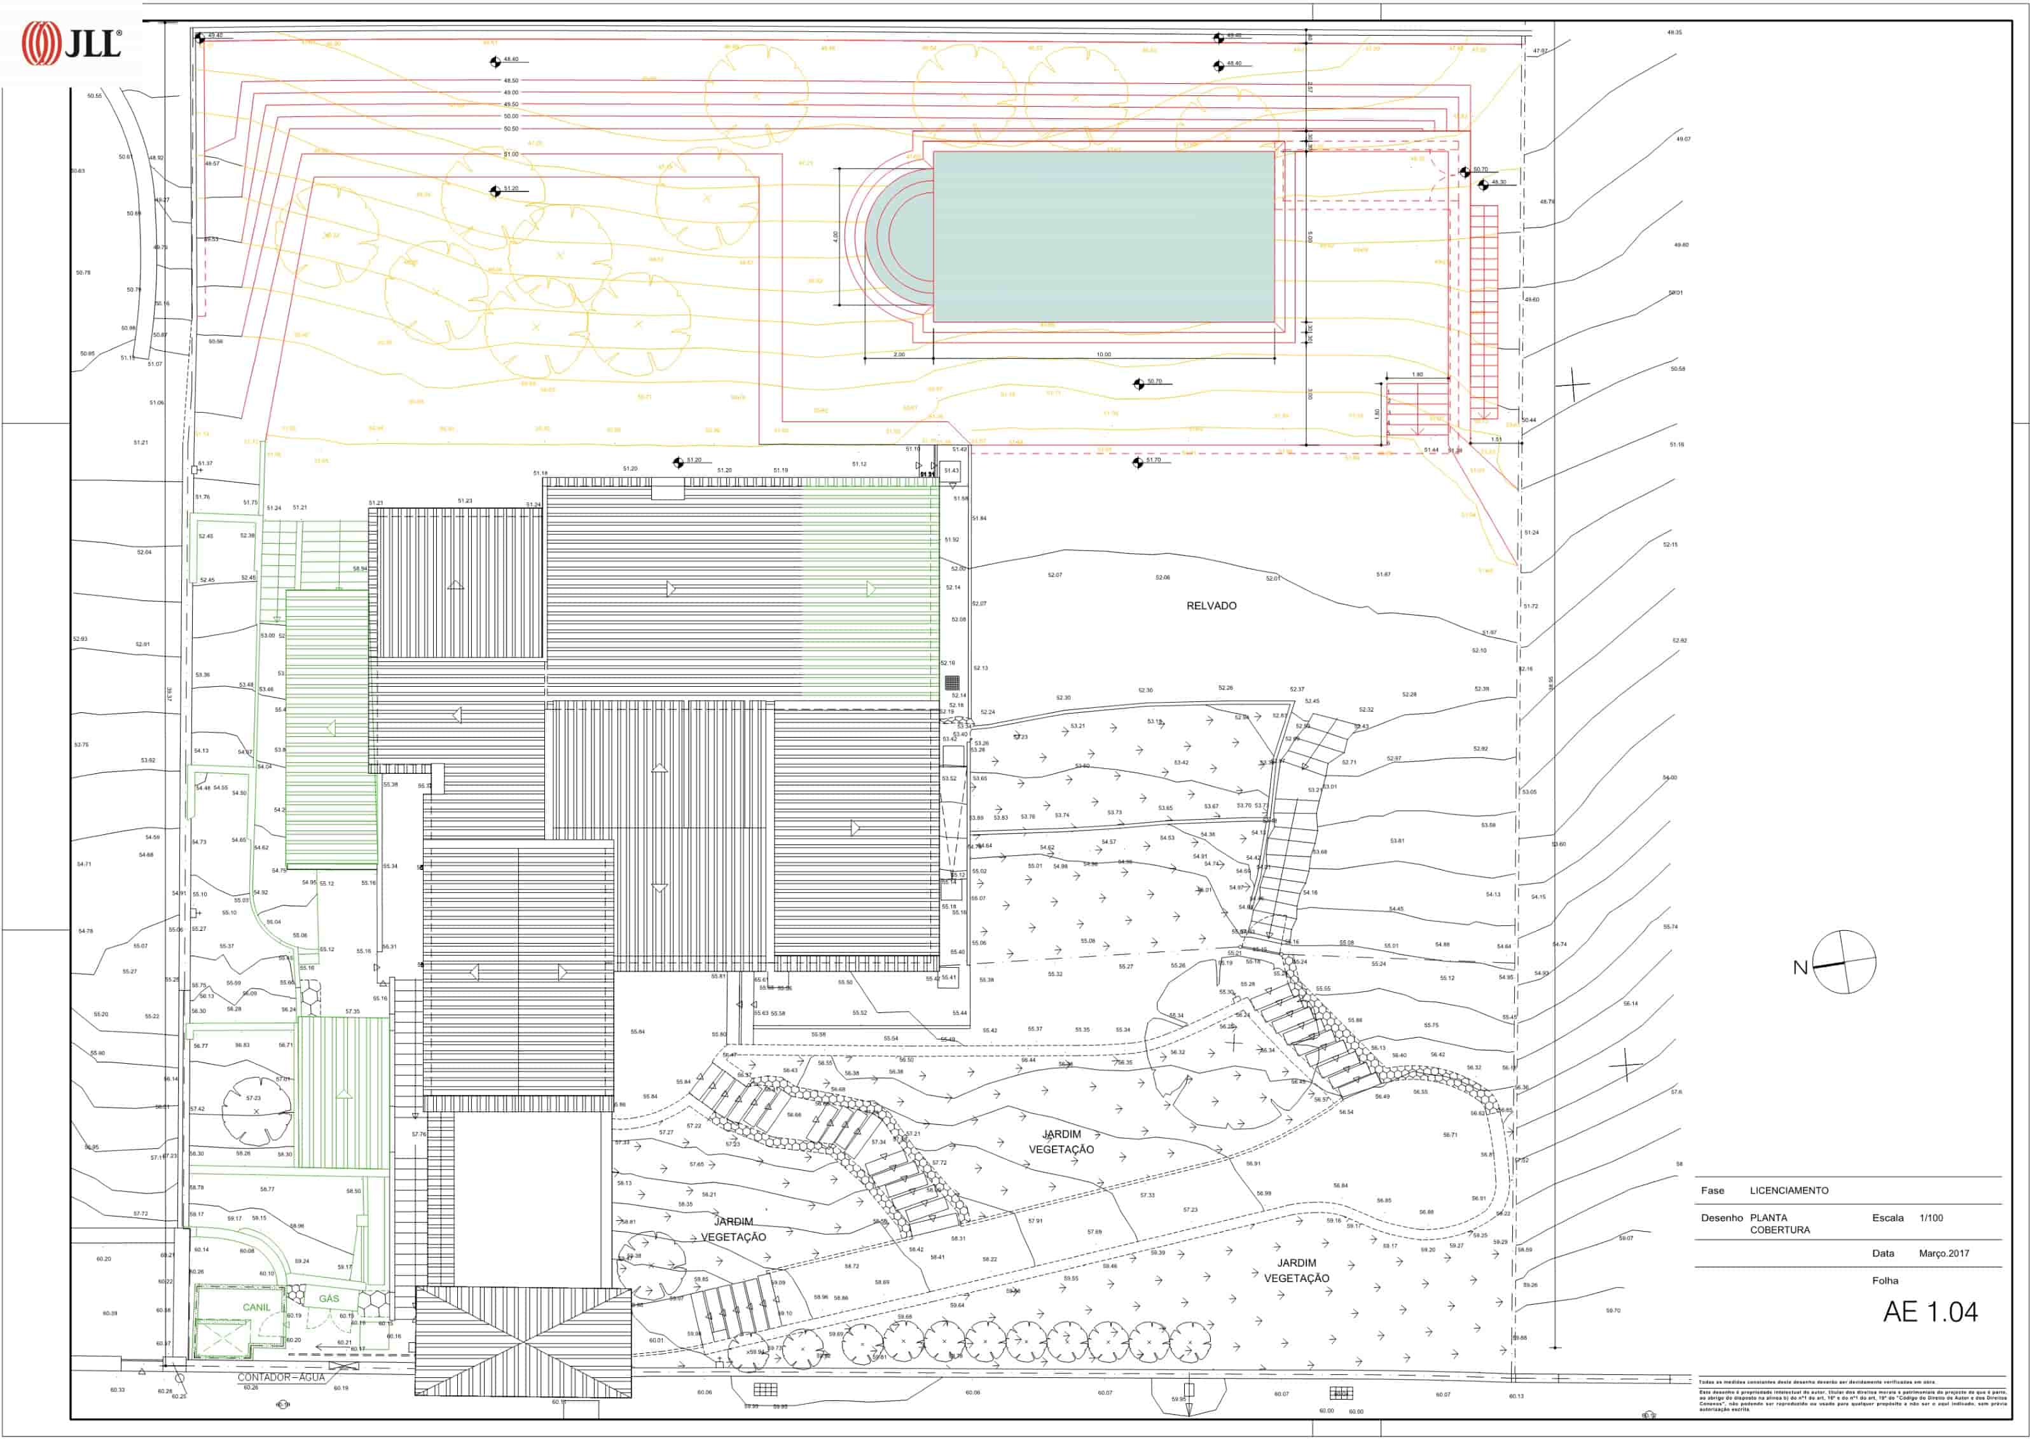Click the green CANIL label

click(256, 1307)
